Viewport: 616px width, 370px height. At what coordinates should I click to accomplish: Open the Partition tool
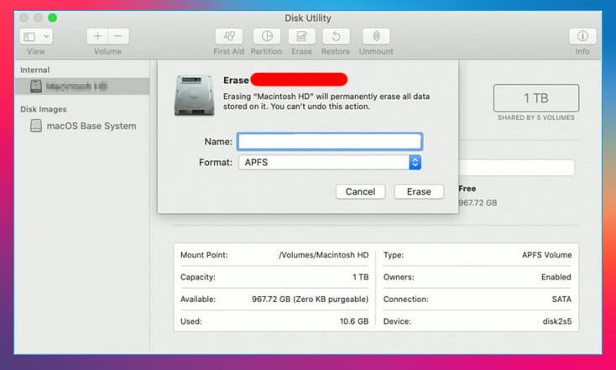coord(267,36)
